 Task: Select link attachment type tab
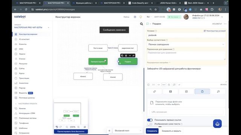[x=154, y=91]
